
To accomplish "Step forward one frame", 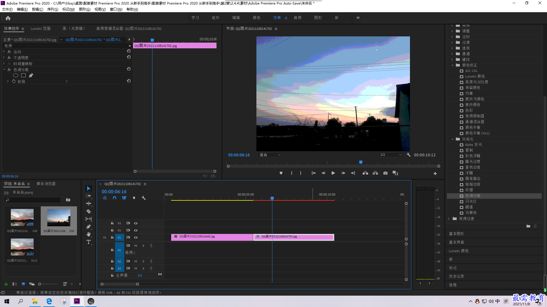I will 343,173.
